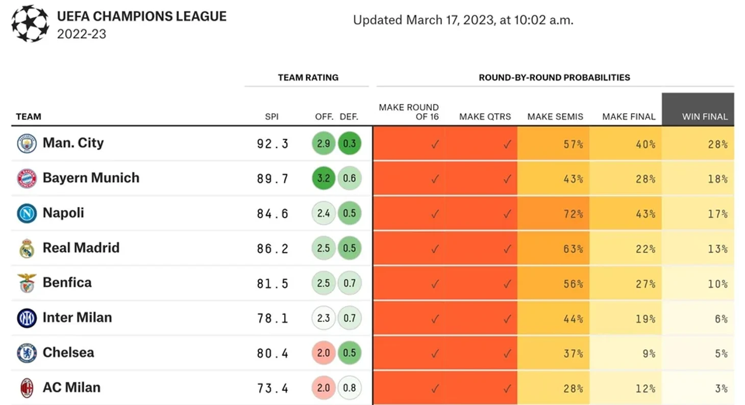Click the Real Madrid club crest
Image resolution: width=745 pixels, height=405 pixels.
pyautogui.click(x=27, y=249)
